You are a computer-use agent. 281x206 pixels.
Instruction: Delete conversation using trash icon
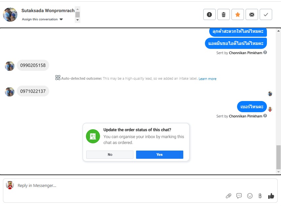pos(224,14)
